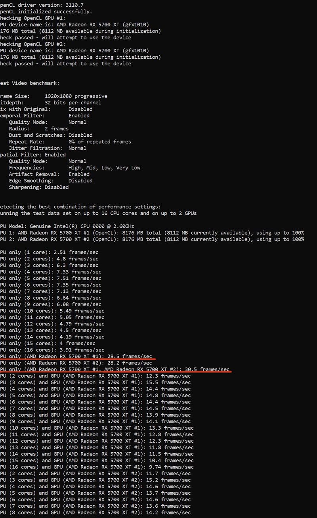317x518 pixels.
Task: Select the 9 cores and GPU #1 '14.1 frames/sec' line
Action: pos(95,422)
